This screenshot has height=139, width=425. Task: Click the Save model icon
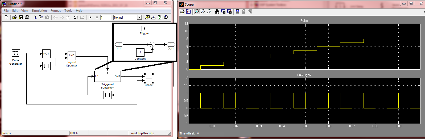pos(21,18)
